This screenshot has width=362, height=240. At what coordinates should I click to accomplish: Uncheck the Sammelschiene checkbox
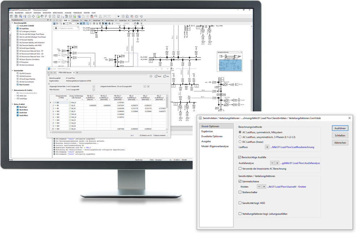click(240, 181)
